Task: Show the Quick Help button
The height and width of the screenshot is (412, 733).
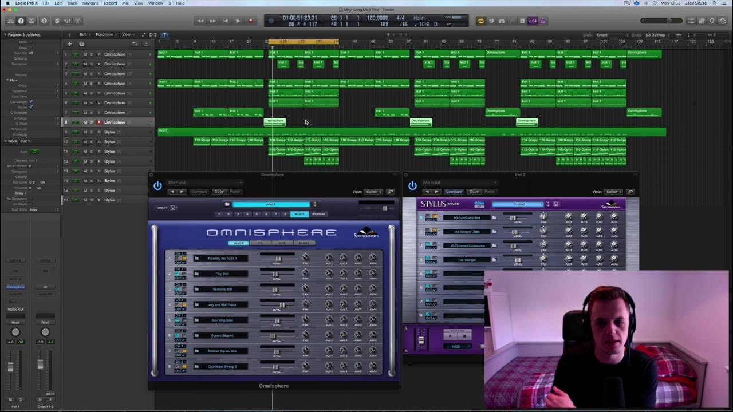Action: point(44,21)
